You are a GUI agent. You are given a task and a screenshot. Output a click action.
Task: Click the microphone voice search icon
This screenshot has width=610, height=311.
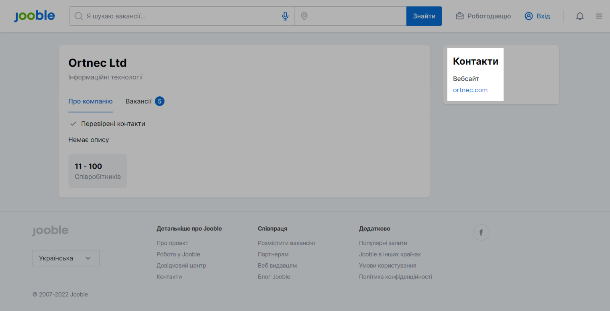click(x=285, y=16)
